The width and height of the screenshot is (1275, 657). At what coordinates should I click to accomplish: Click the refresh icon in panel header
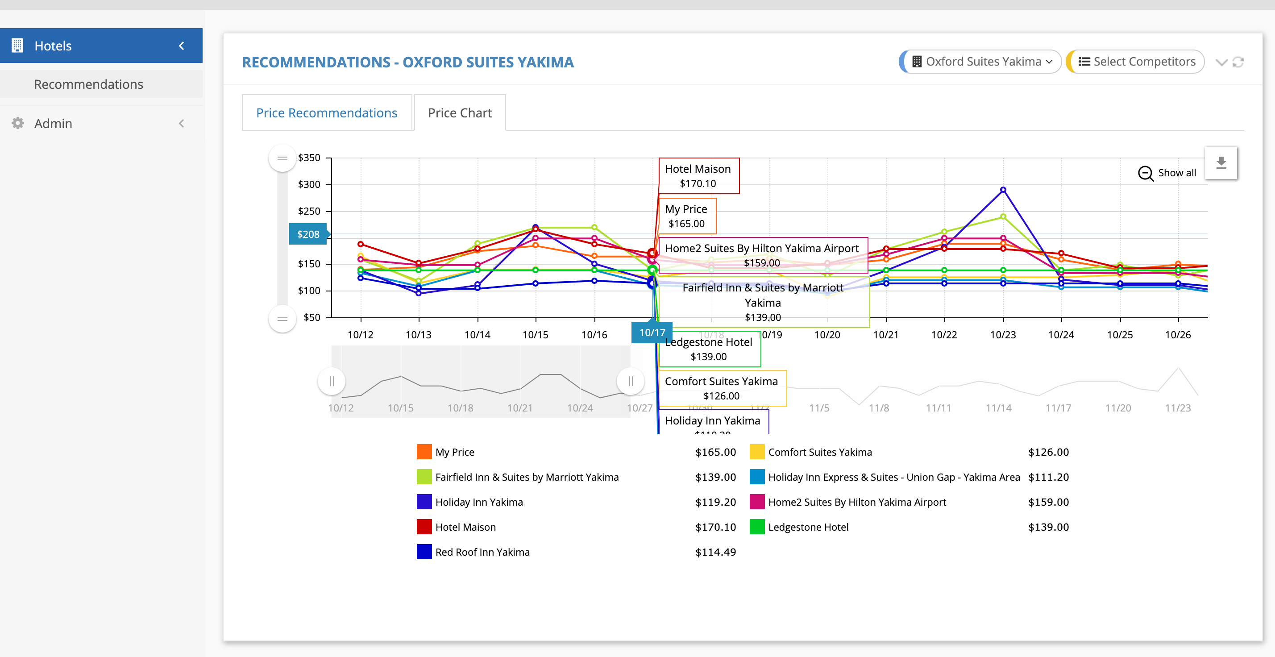[x=1238, y=62]
